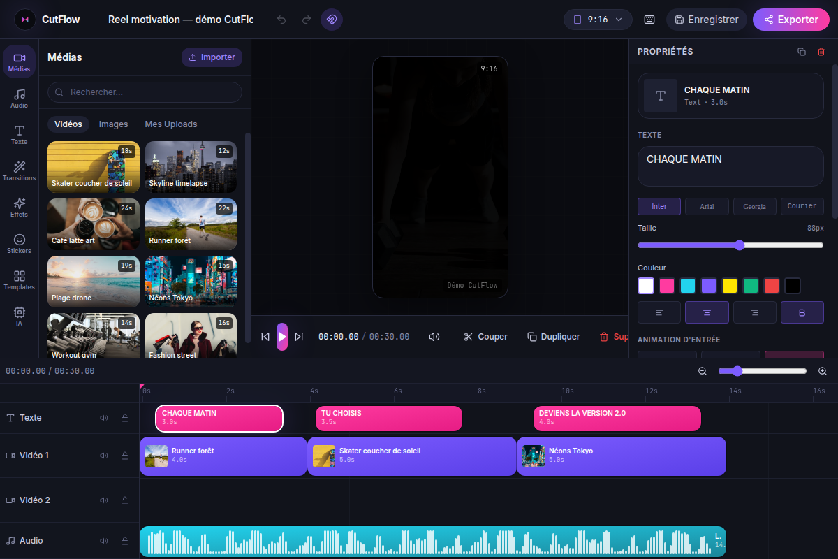The width and height of the screenshot is (838, 559).
Task: Open the IA sidebar panel
Action: point(19,316)
